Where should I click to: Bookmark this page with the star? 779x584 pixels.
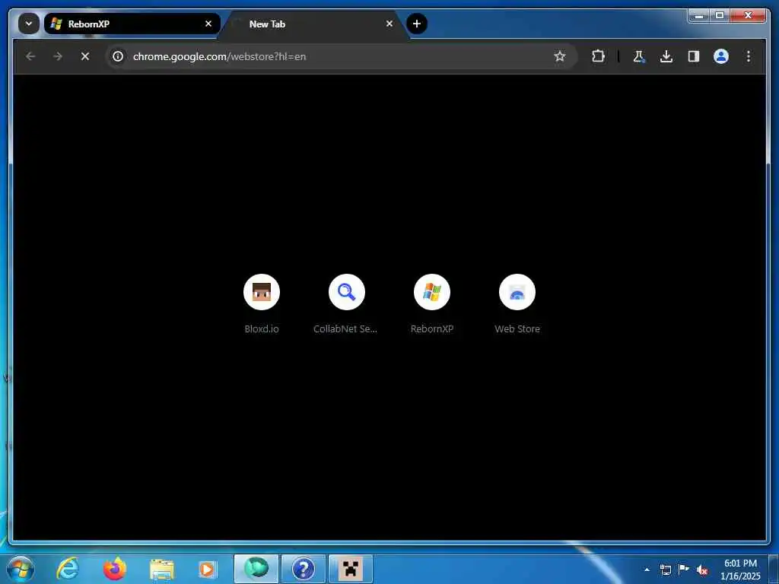point(560,56)
